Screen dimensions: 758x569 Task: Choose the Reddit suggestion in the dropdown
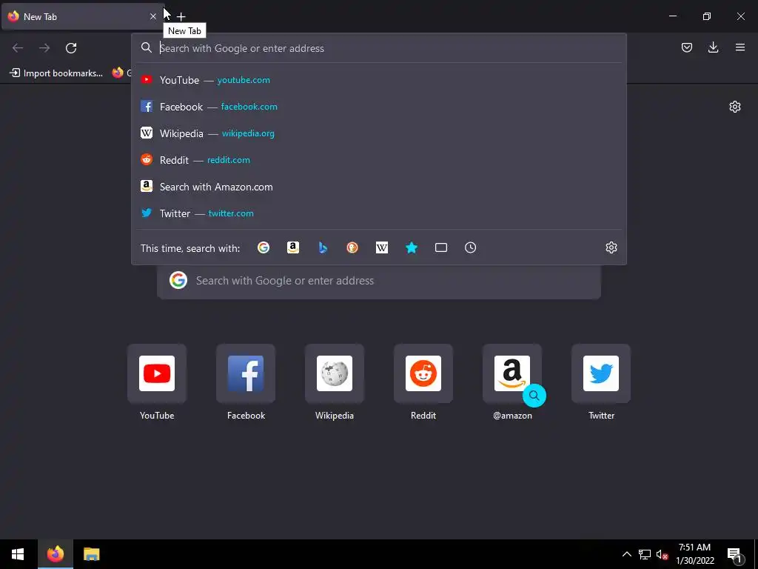pyautogui.click(x=379, y=160)
